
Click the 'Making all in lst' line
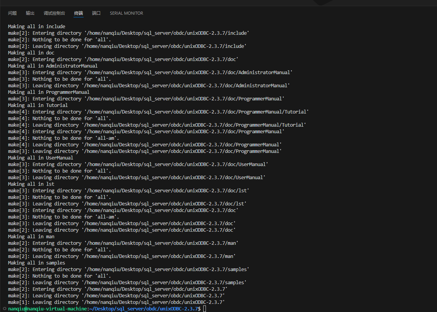31,184
